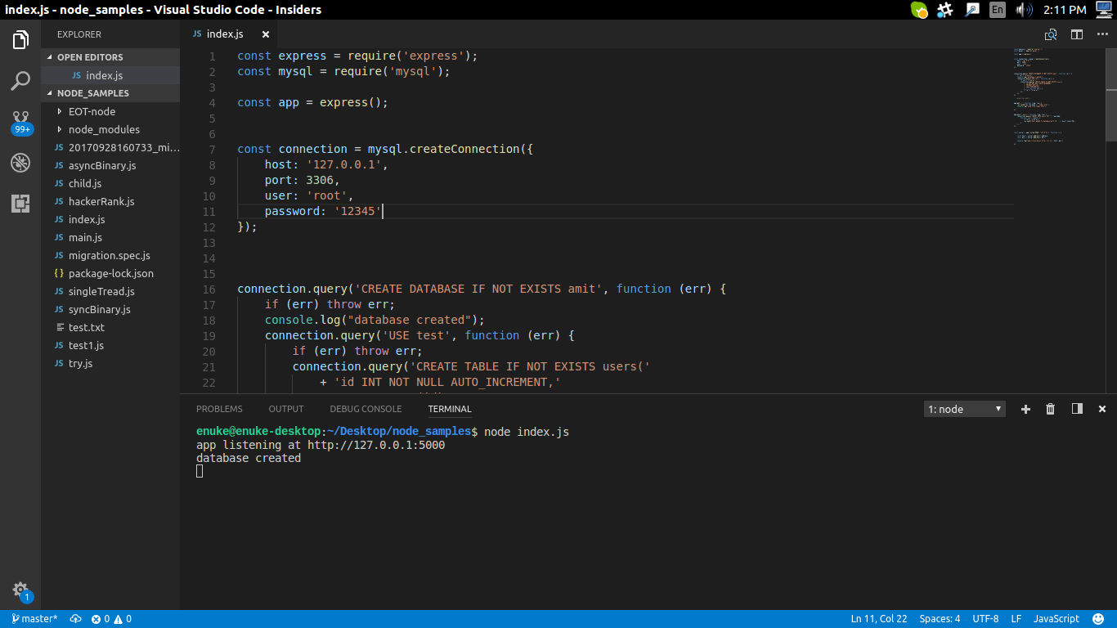This screenshot has width=1117, height=628.
Task: Collapse the OPEN EDITORS section
Action: point(90,57)
